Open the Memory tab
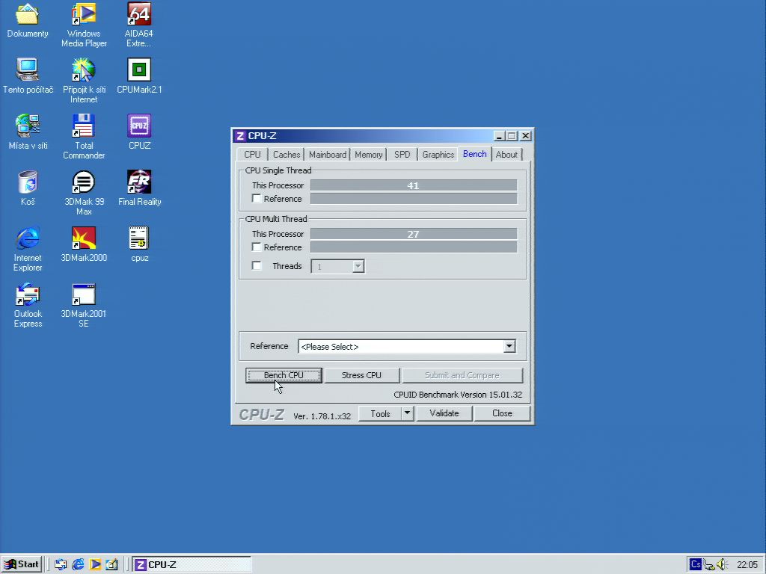766x574 pixels. (368, 155)
